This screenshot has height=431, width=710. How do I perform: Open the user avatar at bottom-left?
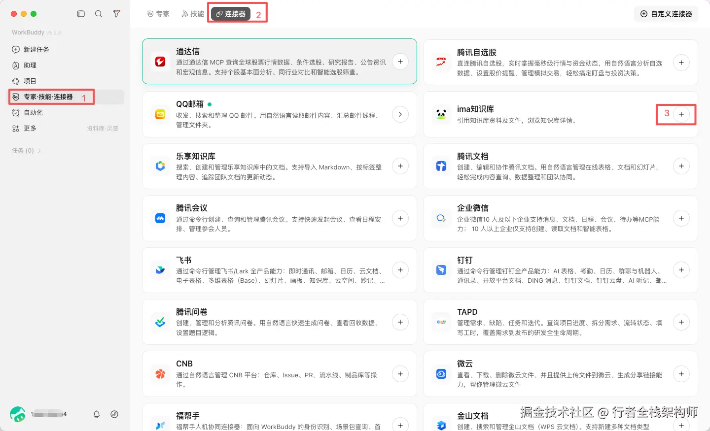[18, 414]
